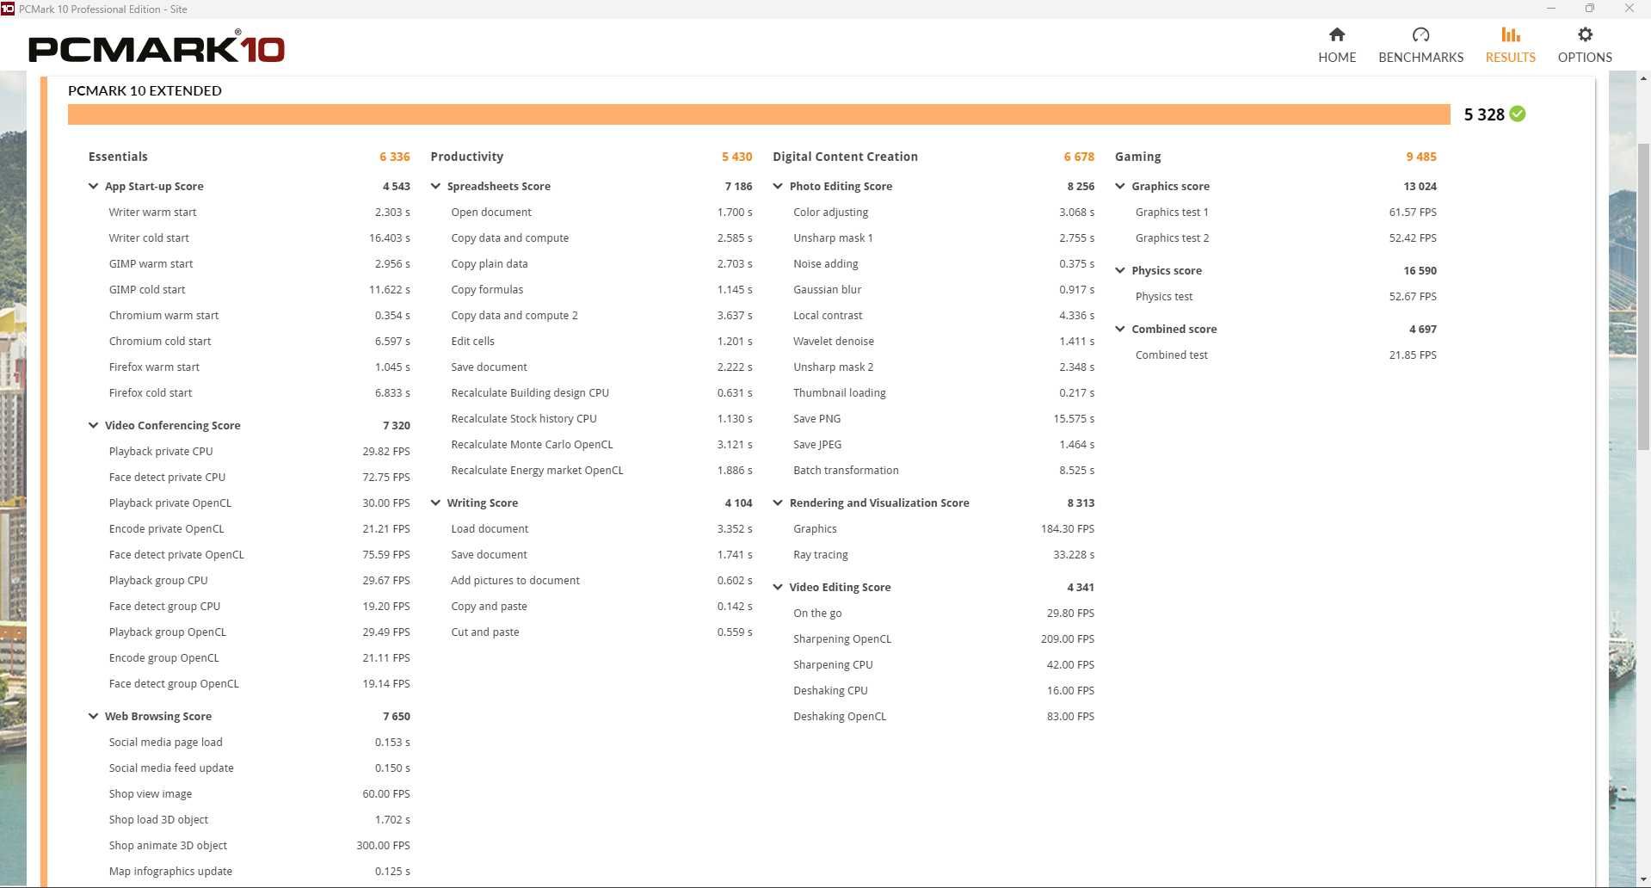The height and width of the screenshot is (888, 1651).
Task: Select the Digital Content Creation heading
Action: [x=845, y=157]
